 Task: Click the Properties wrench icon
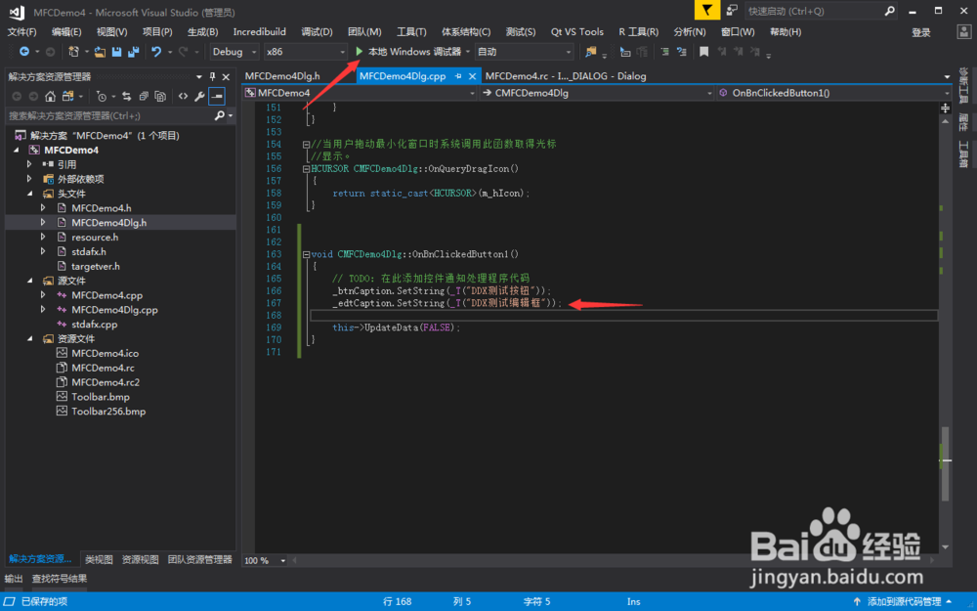[x=199, y=96]
